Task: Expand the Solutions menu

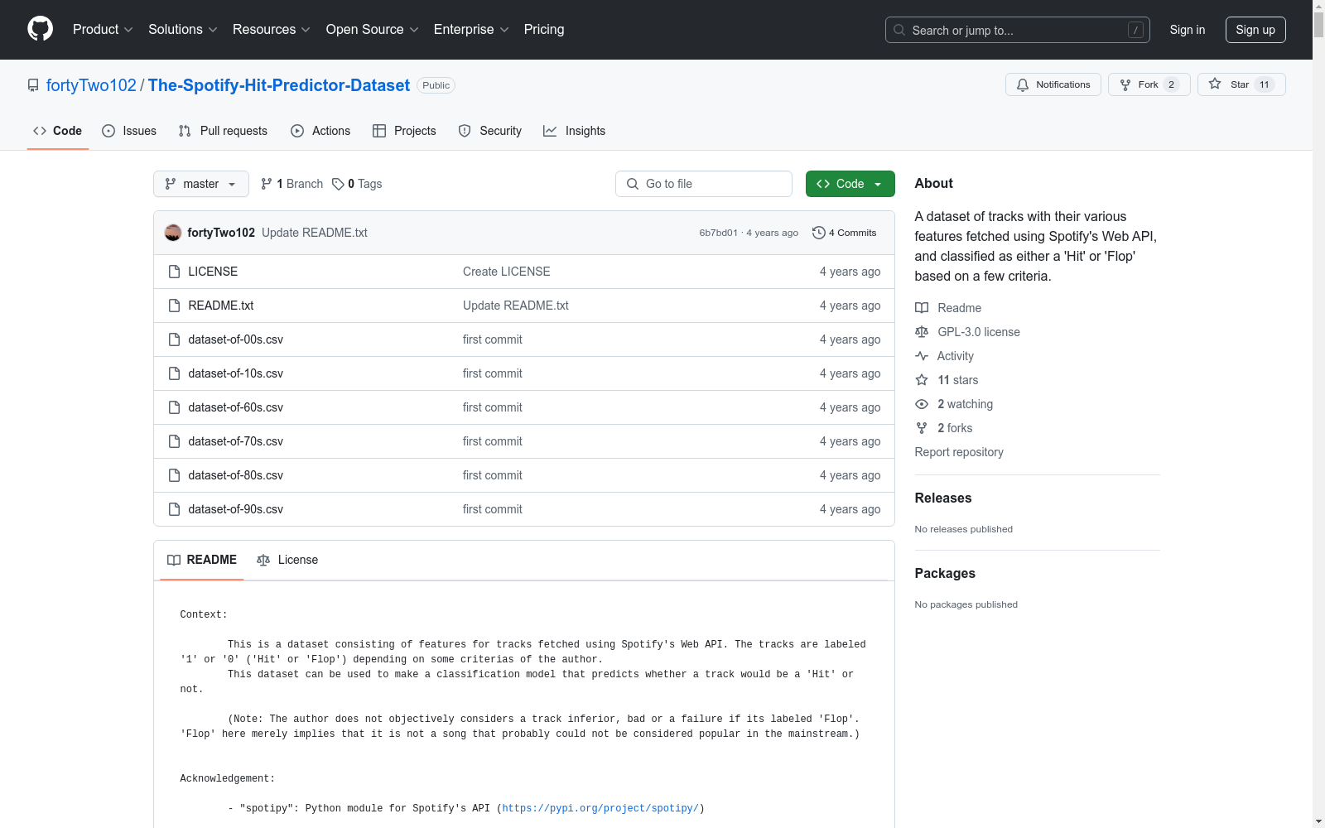Action: tap(182, 29)
